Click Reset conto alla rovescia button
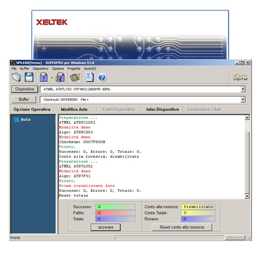The width and height of the screenshot is (262, 262). (182, 227)
